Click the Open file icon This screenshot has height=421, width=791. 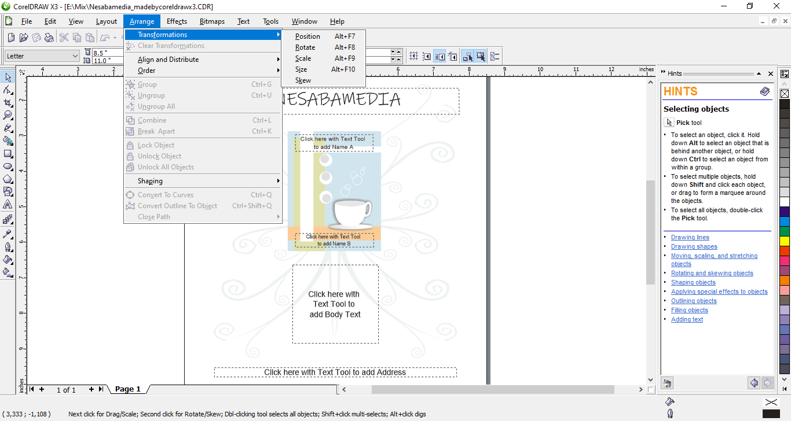24,38
